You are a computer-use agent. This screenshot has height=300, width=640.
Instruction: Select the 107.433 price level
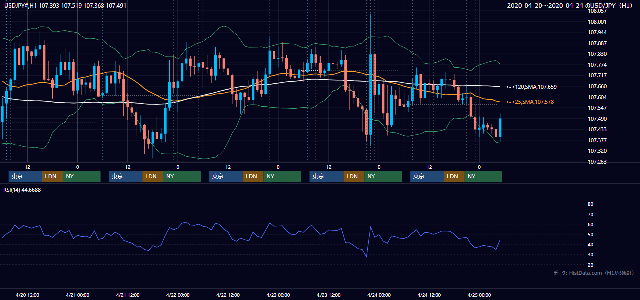click(x=597, y=129)
